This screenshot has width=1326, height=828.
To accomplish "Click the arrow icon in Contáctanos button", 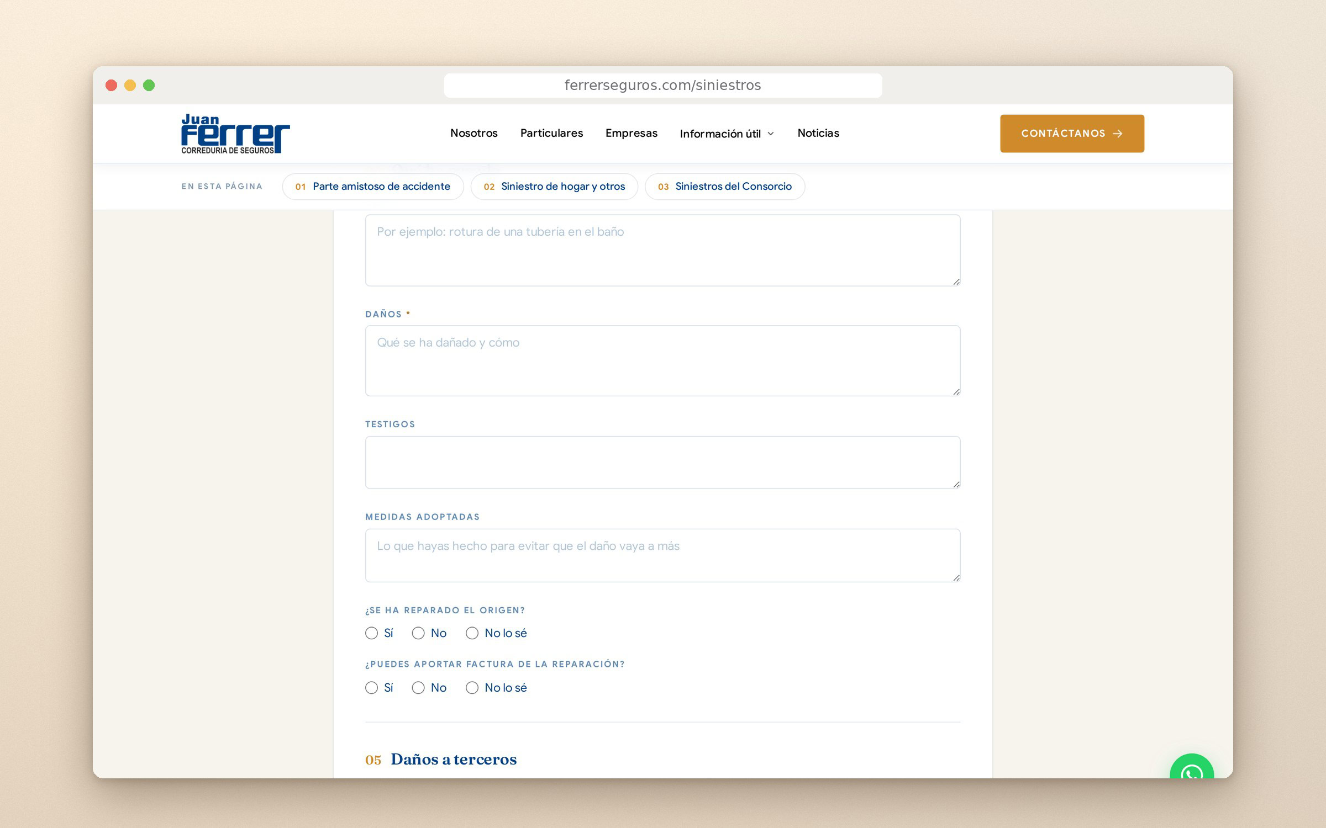I will (x=1118, y=134).
